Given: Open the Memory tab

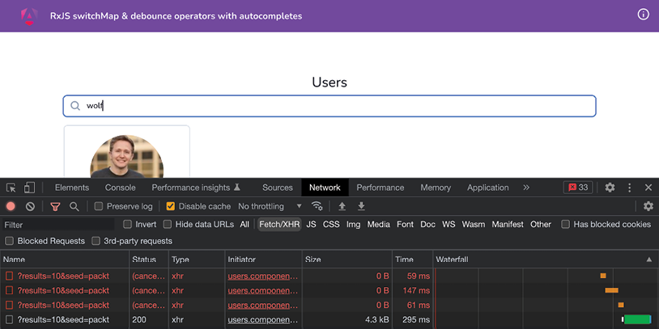Looking at the screenshot, I should click(436, 188).
